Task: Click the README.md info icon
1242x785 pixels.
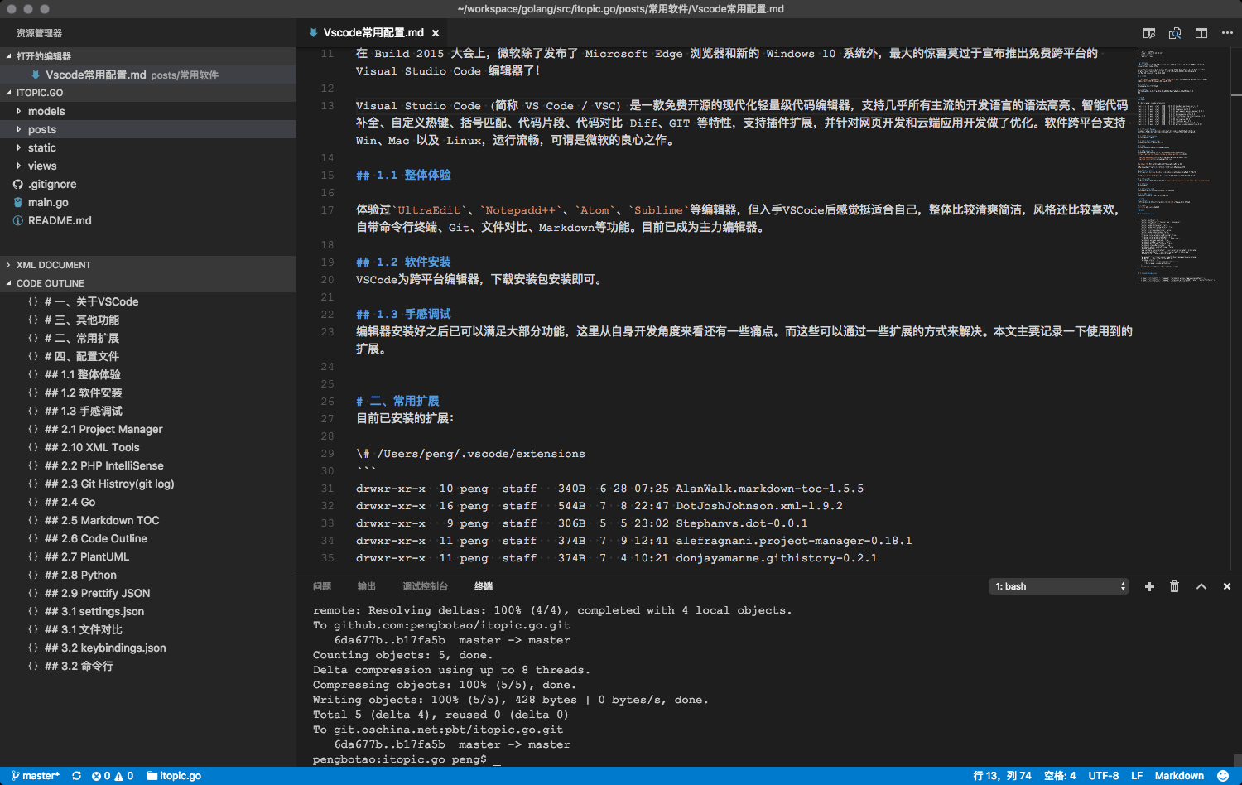Action: [x=18, y=220]
